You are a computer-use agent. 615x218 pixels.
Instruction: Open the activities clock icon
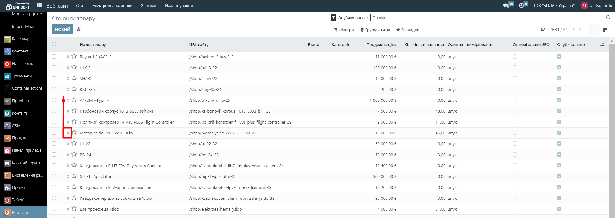coord(521,5)
